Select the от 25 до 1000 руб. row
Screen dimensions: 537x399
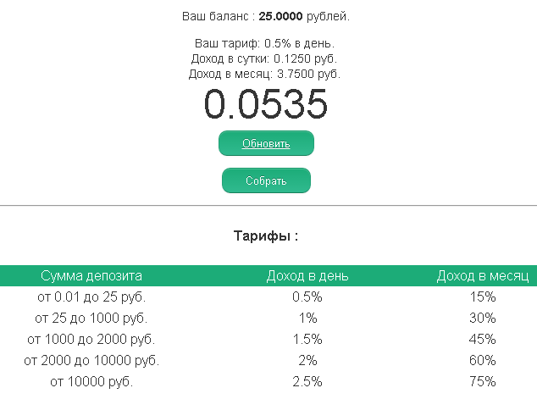(91, 319)
